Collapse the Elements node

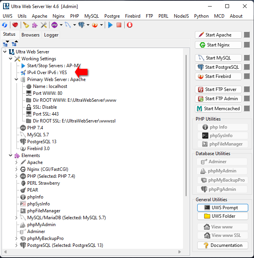[x=11, y=155]
